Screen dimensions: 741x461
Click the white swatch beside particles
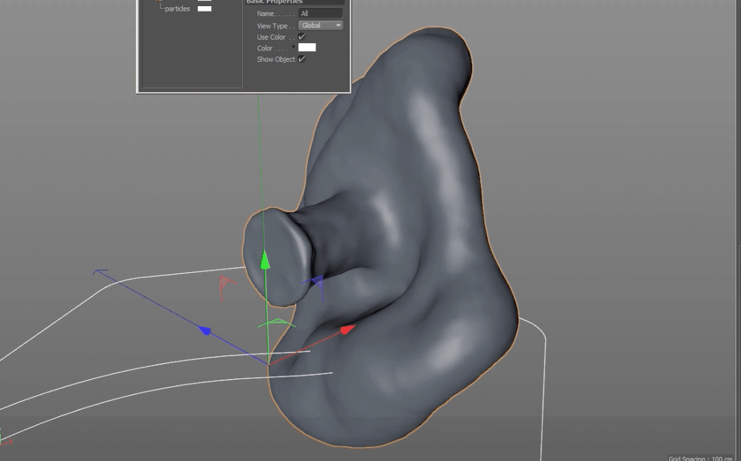tap(204, 9)
